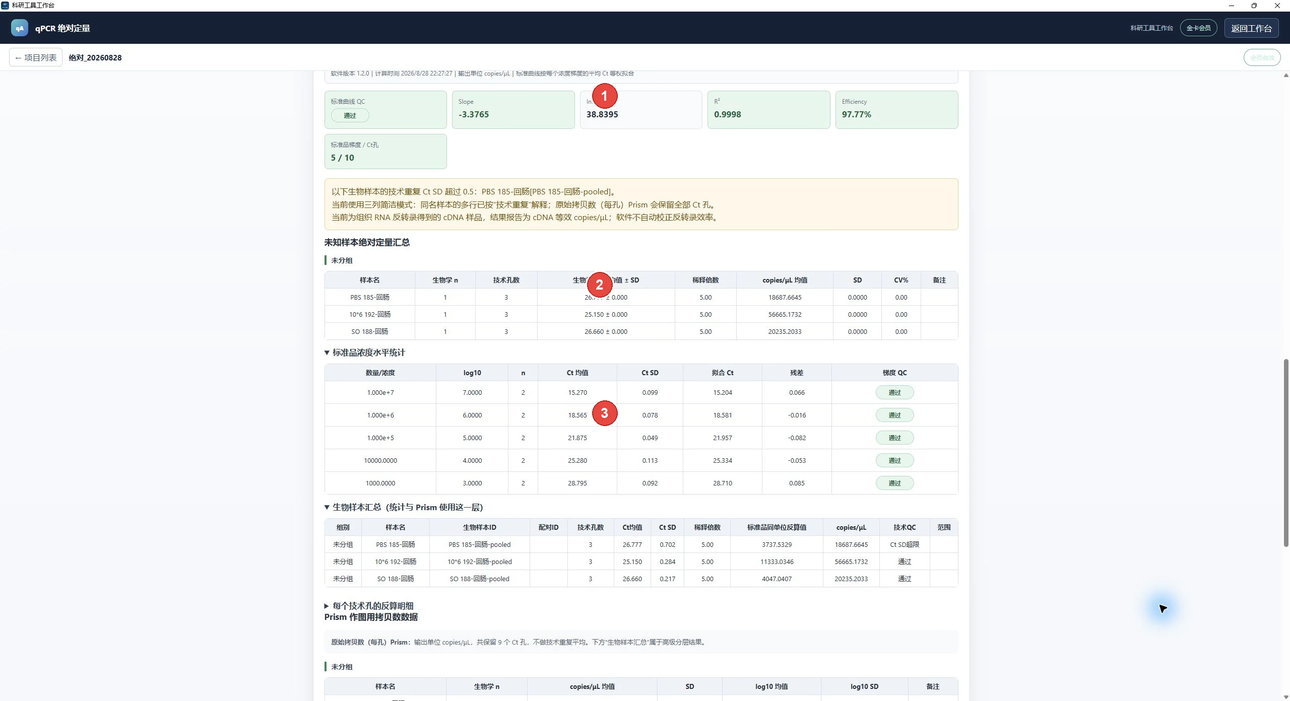Click the 通过 QC badge for 1000.0000 row

tap(894, 483)
